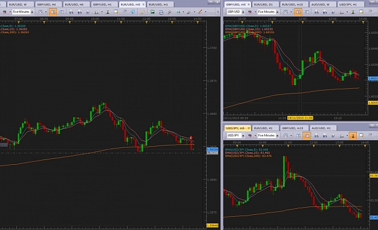
Task: Click chart type icon in USD/JPY toolbar
Action: point(285,135)
